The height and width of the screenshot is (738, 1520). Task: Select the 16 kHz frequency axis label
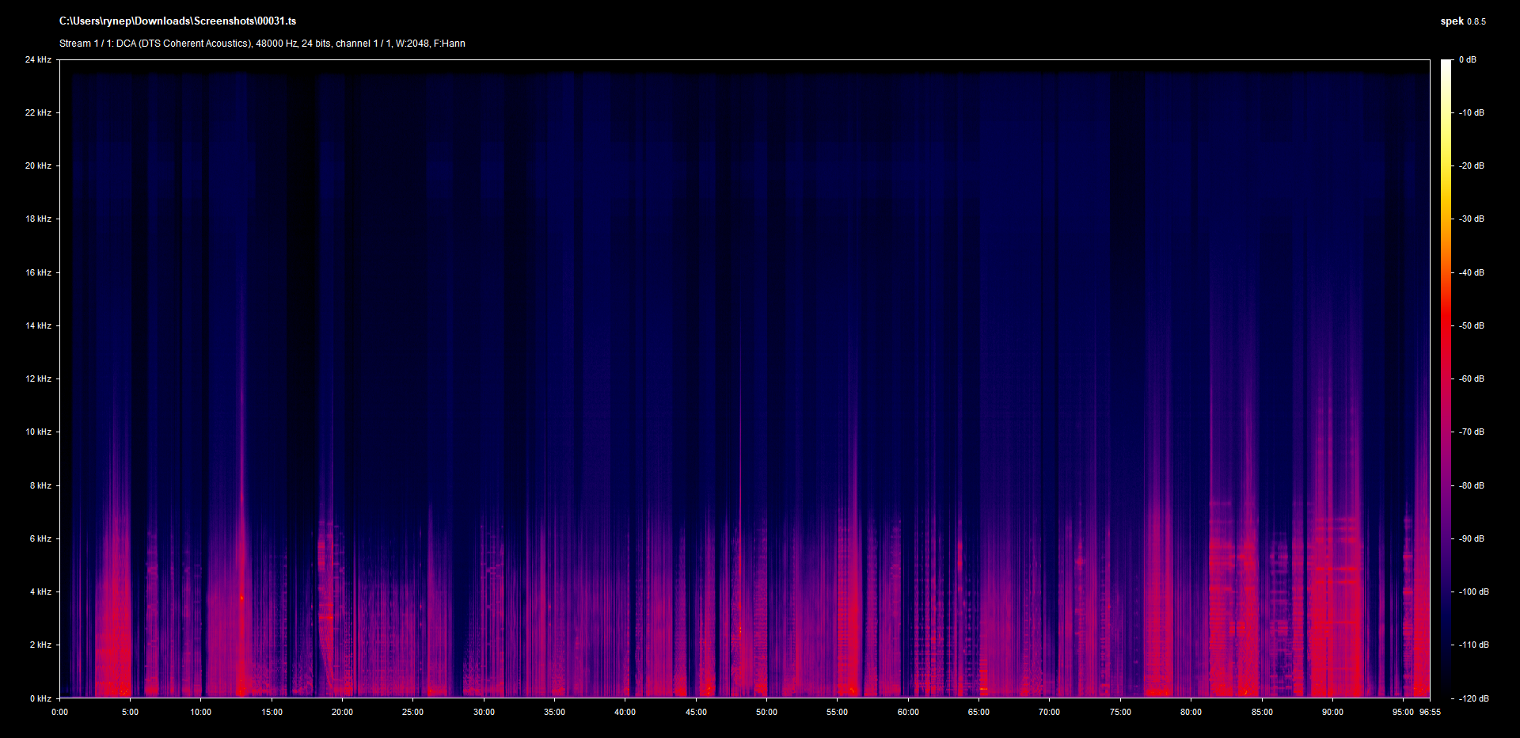pos(38,272)
